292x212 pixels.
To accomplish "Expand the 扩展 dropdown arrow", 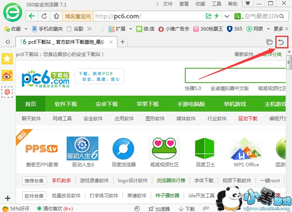I will [x=131, y=29].
